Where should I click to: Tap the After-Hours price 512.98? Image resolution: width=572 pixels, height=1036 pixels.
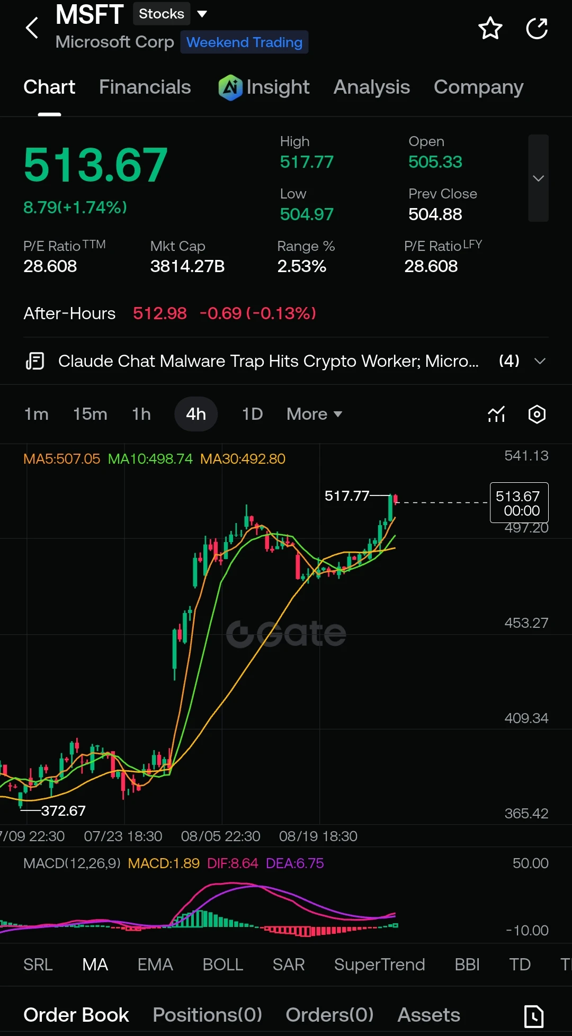[160, 313]
